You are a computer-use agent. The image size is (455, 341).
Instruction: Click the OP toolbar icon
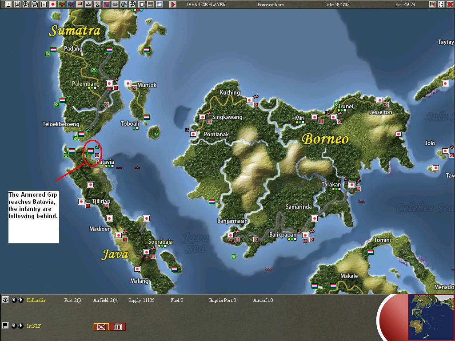142,4
